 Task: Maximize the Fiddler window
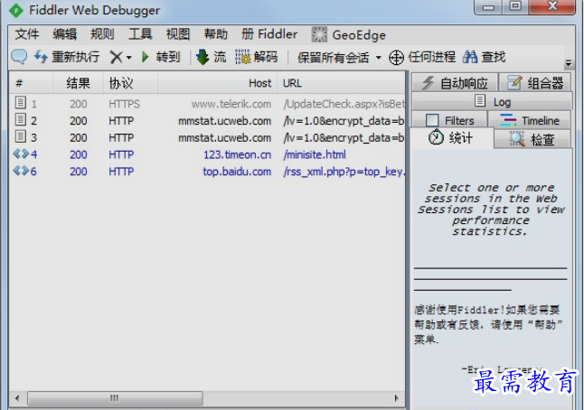(x=515, y=6)
